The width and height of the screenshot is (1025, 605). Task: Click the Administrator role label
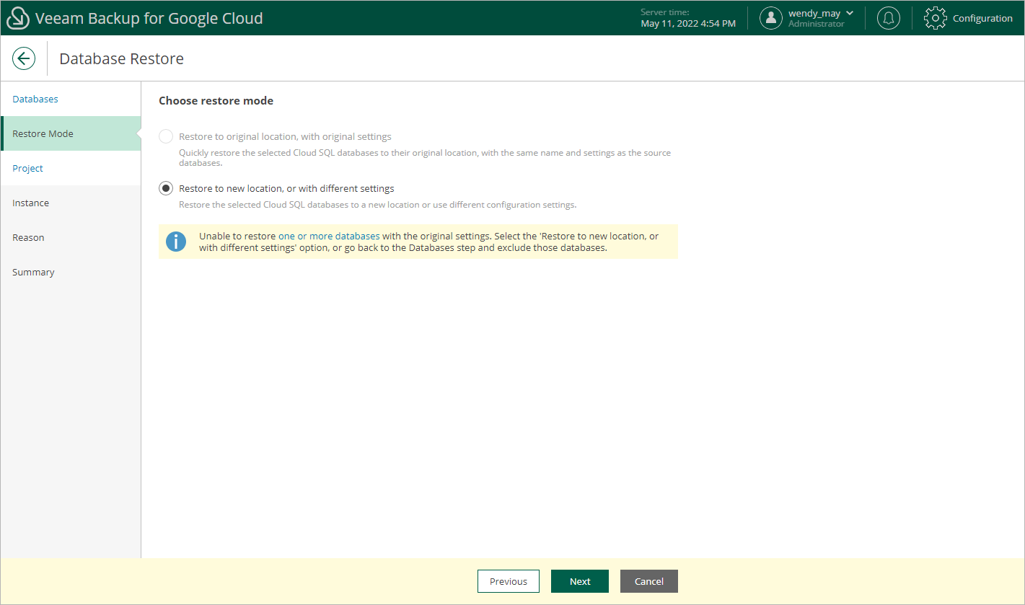click(x=816, y=24)
